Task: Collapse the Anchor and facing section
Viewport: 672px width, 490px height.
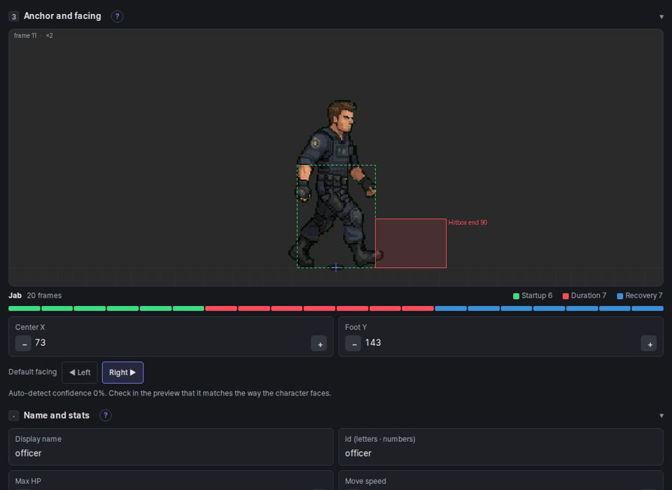Action: pyautogui.click(x=661, y=17)
